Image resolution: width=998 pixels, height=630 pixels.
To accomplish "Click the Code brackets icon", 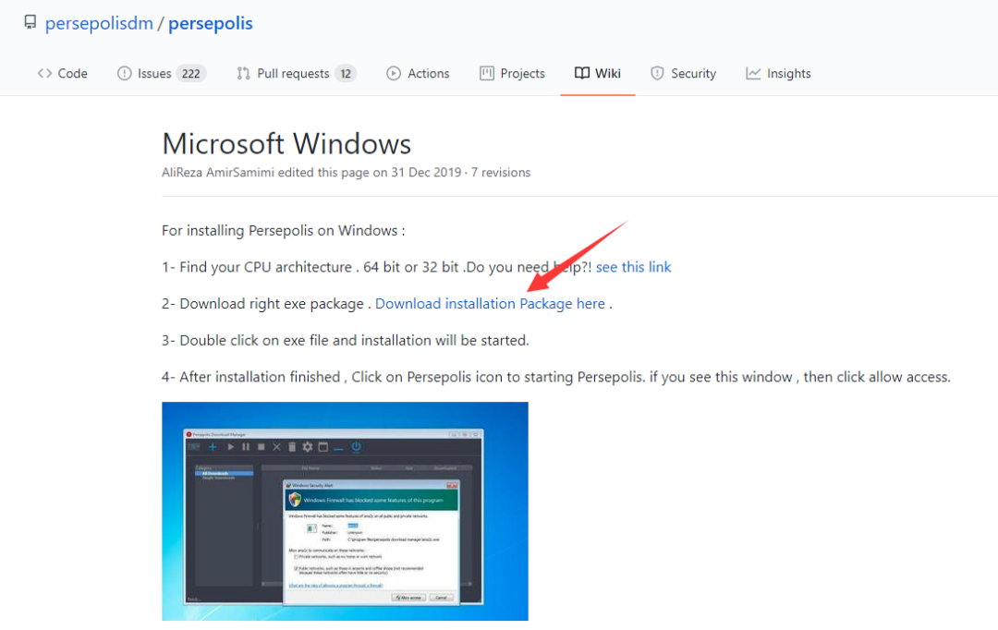I will click(x=44, y=73).
